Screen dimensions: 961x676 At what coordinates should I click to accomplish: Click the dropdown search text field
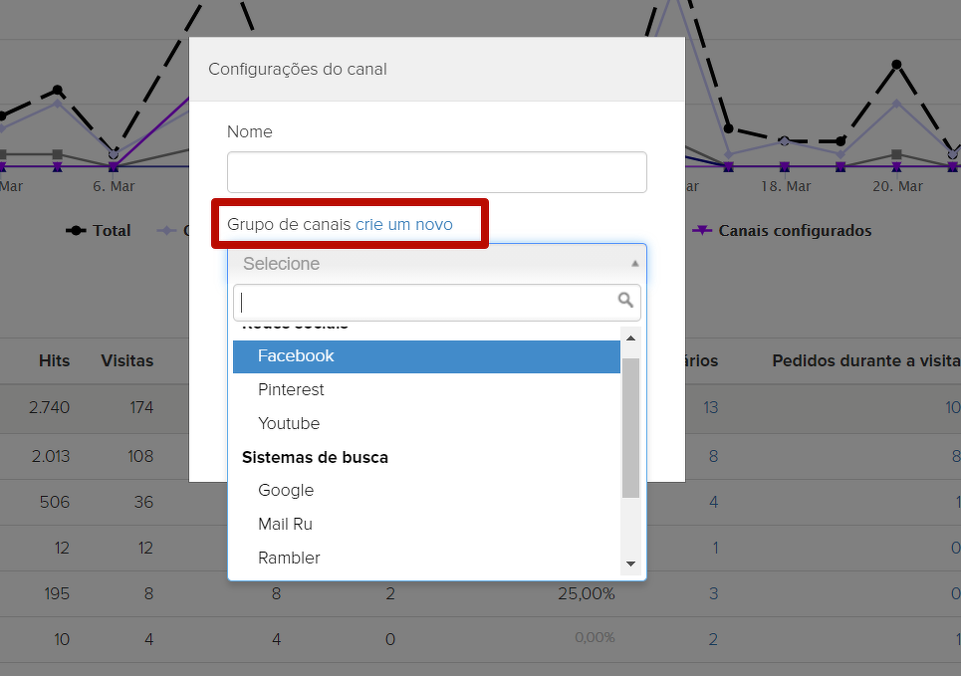click(x=426, y=302)
